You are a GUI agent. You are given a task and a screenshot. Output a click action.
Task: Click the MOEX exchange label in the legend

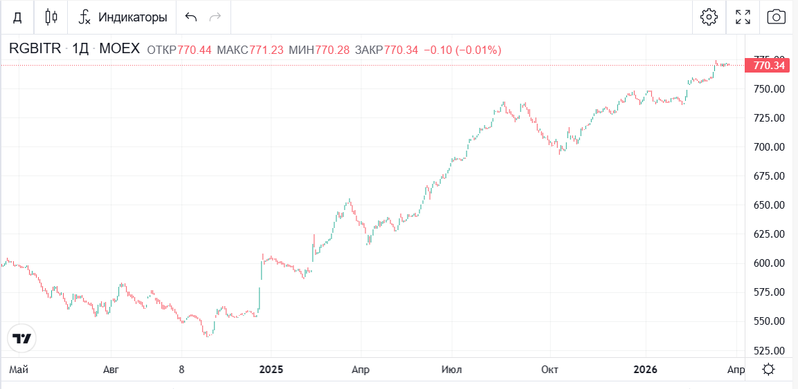(120, 50)
